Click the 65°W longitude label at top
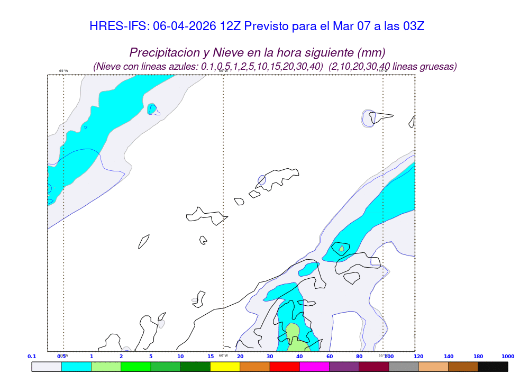Screen dimensions: 529x374 click(63, 71)
